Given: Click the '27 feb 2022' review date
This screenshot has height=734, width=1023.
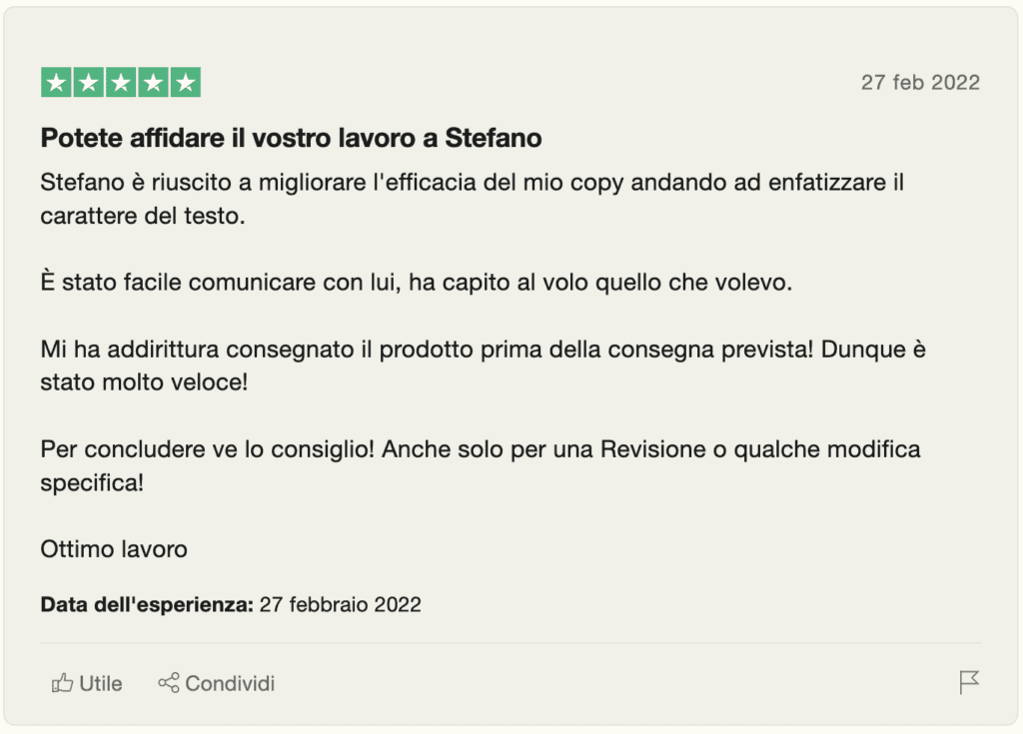Looking at the screenshot, I should [920, 82].
